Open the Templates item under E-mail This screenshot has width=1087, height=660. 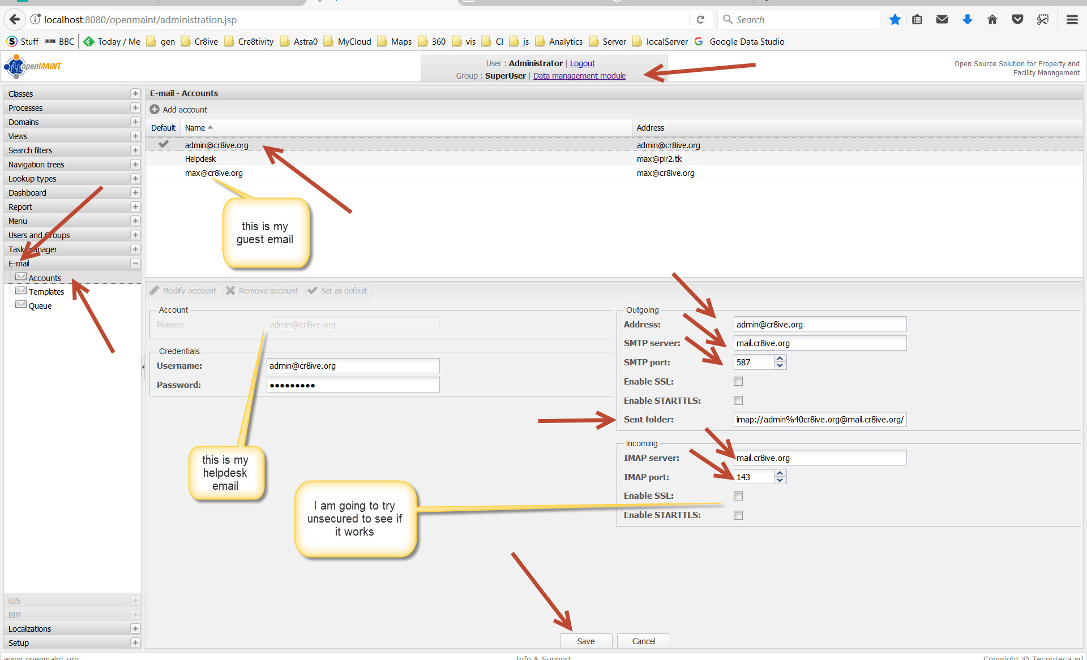46,292
